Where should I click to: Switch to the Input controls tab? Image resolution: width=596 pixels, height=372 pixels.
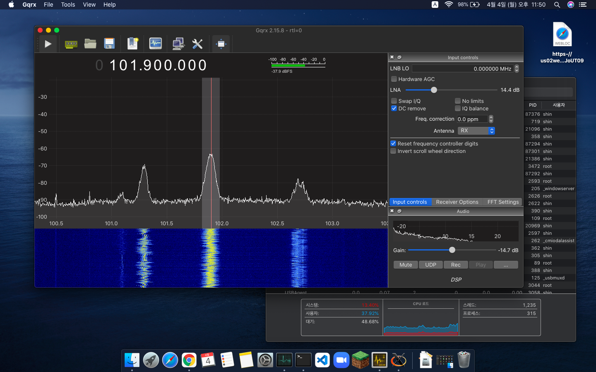click(x=410, y=202)
